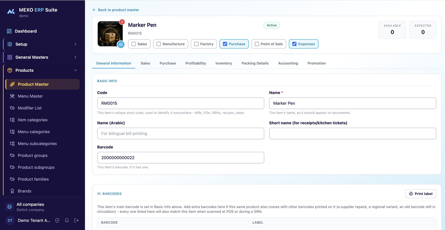Click camera icon to upload photo
445x230 pixels.
(121, 44)
